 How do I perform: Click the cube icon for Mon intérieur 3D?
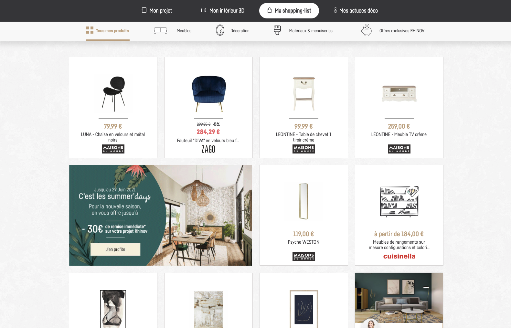tap(204, 10)
